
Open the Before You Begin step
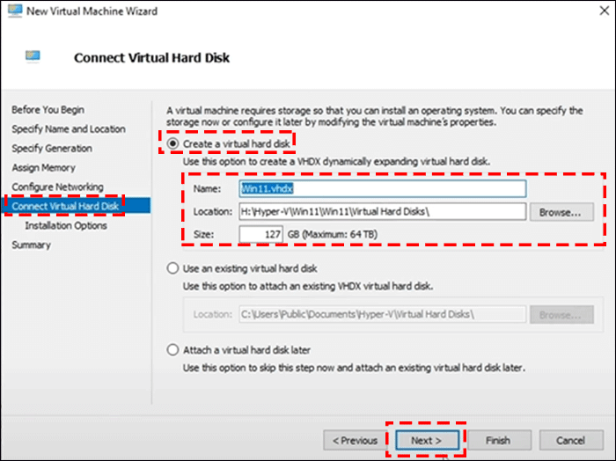(48, 110)
